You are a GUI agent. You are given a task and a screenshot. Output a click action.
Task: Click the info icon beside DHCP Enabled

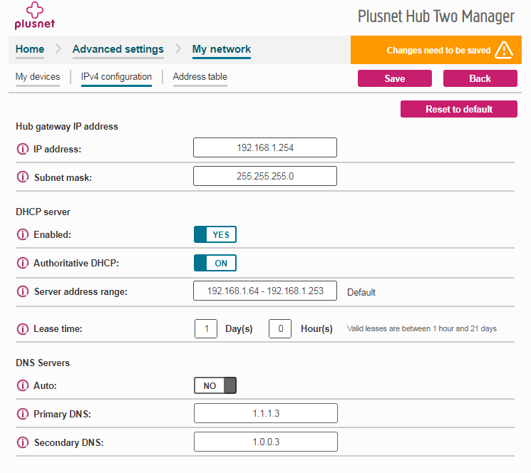tap(22, 234)
